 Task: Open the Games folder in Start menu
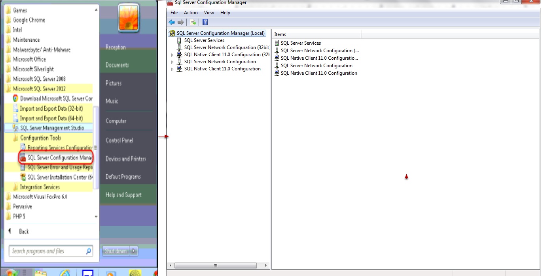tap(20, 10)
